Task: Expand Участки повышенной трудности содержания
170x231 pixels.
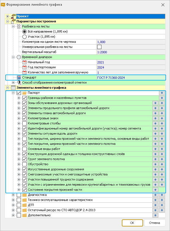Action: 19,180
